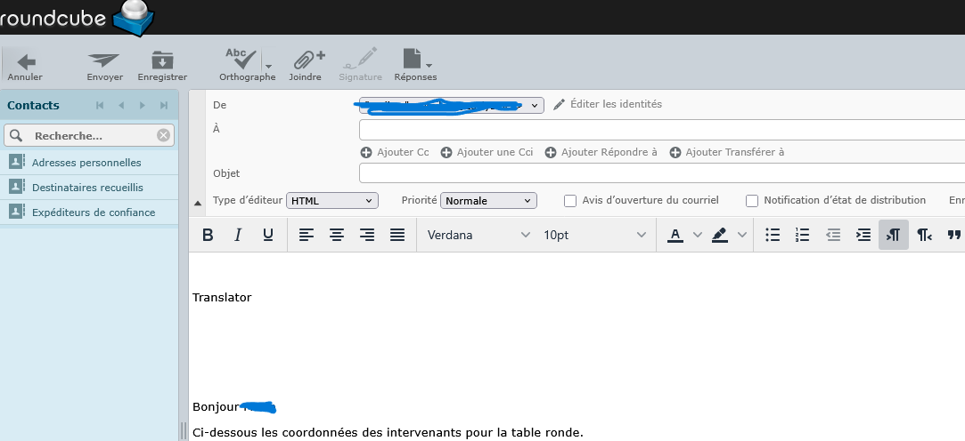This screenshot has width=965, height=441.
Task: Open Expéditeurs de confiance contact list
Action: (x=93, y=212)
